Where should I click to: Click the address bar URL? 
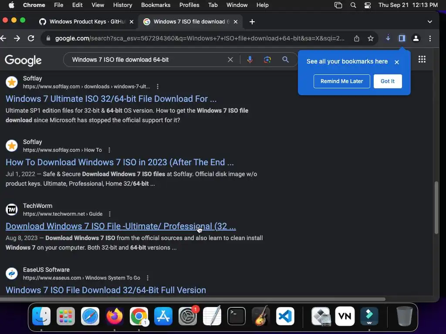pos(199,38)
